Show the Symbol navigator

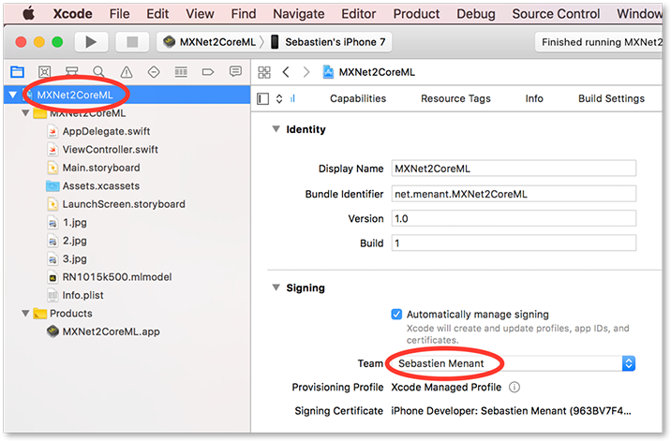[x=71, y=71]
